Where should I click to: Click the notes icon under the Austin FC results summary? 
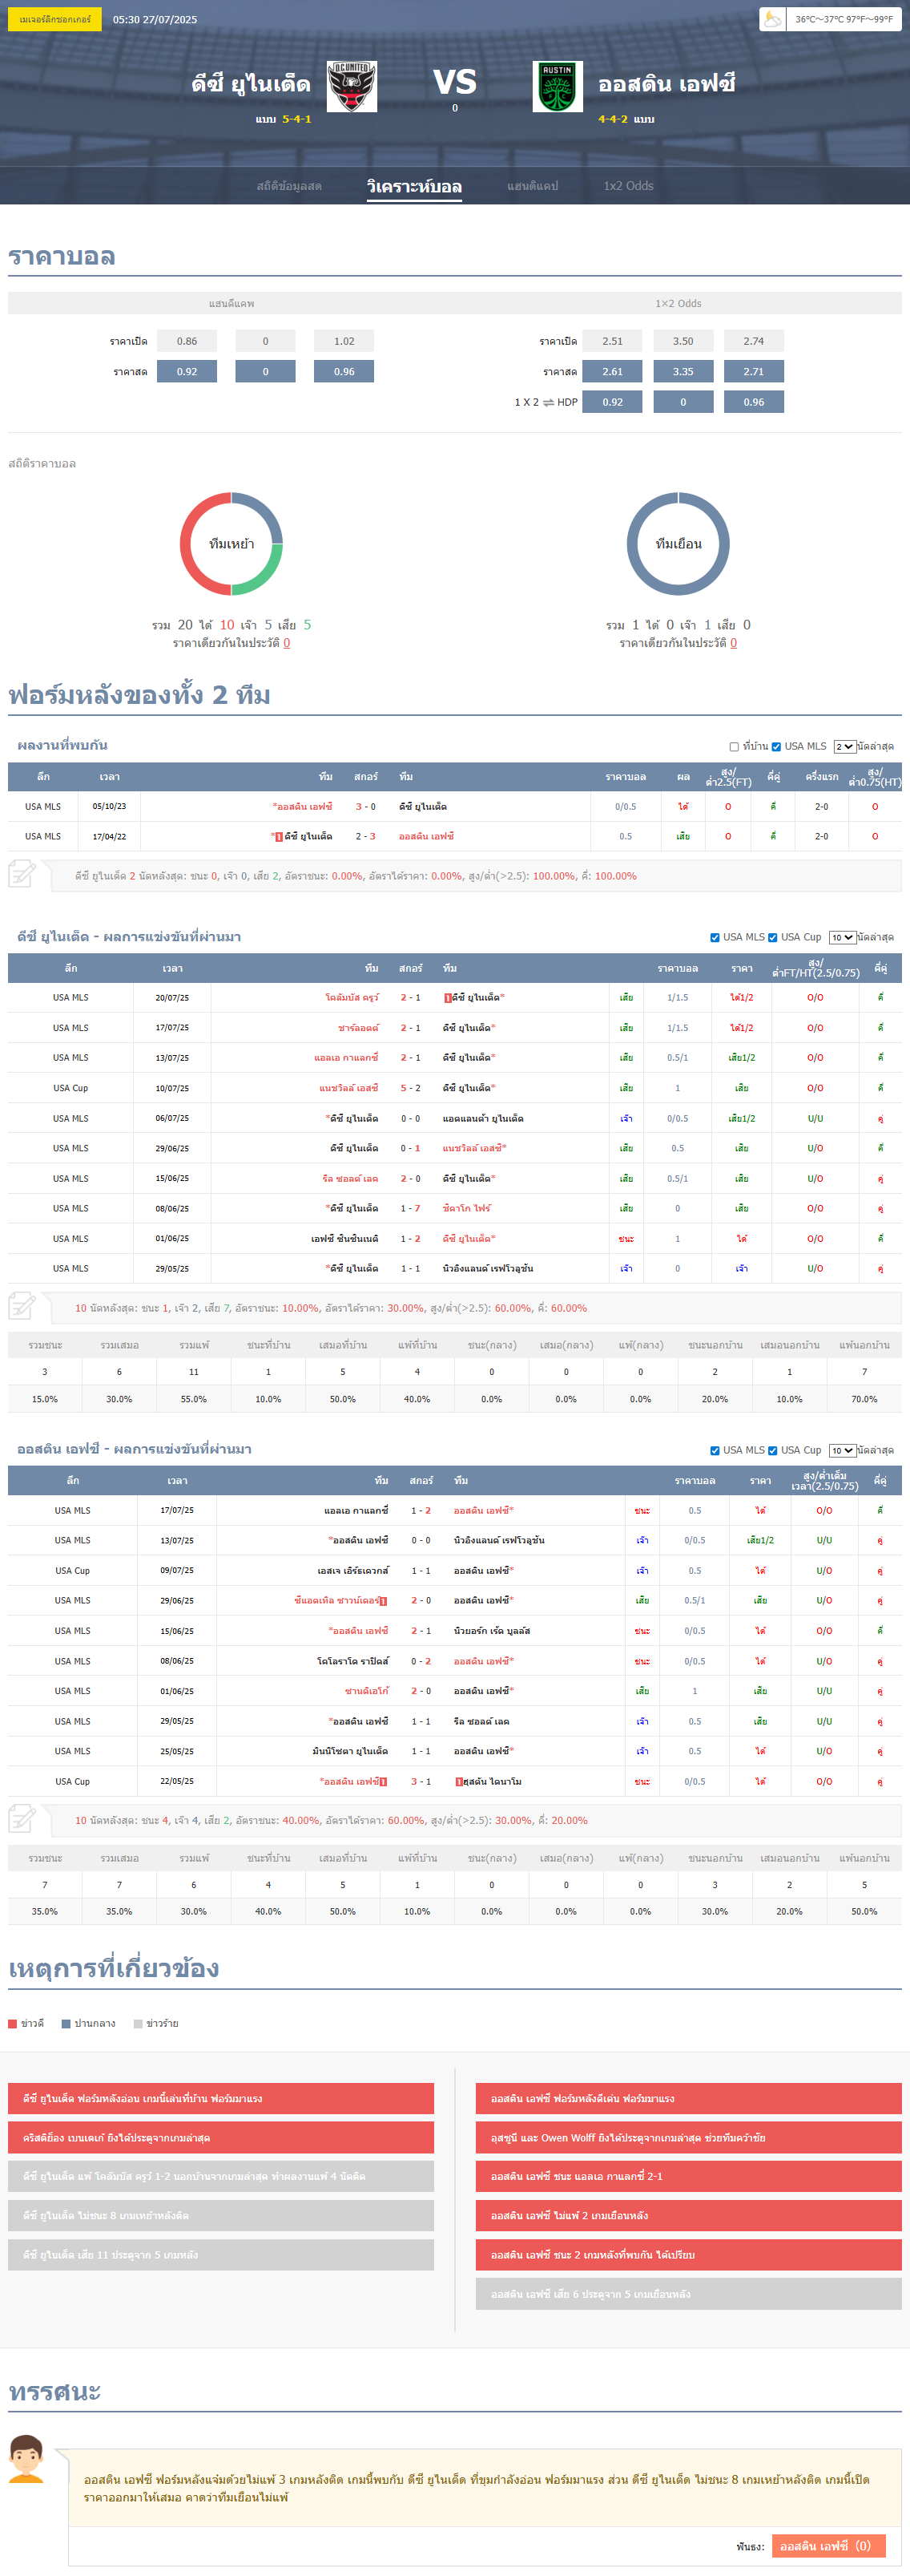(x=22, y=1819)
